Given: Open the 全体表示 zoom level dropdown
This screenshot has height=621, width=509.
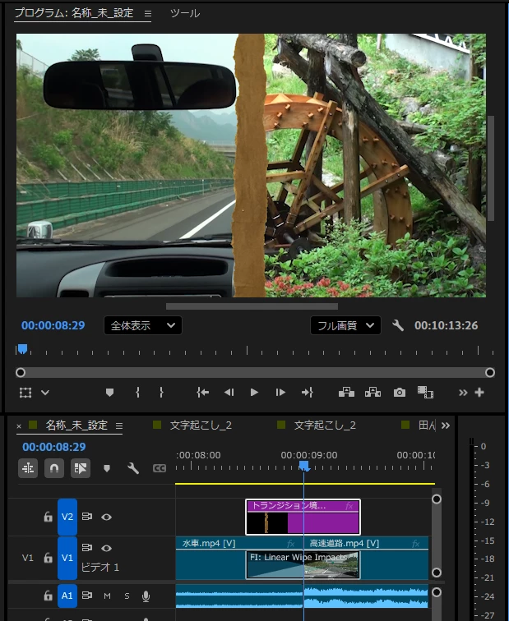Looking at the screenshot, I should click(x=143, y=325).
